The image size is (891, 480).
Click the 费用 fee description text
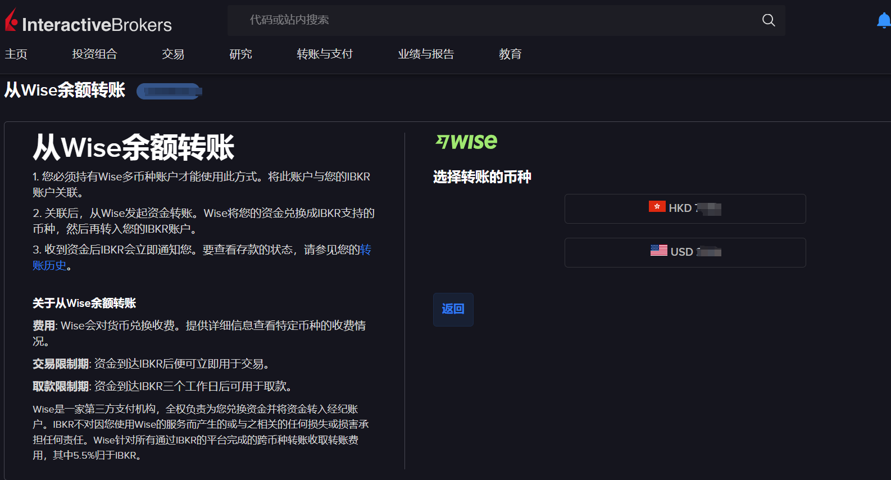(x=199, y=333)
